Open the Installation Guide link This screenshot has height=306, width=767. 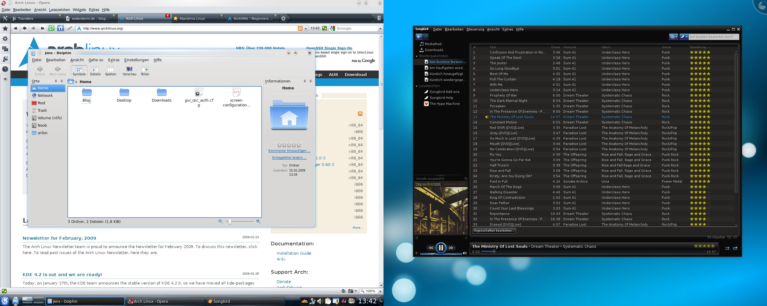[x=294, y=253]
